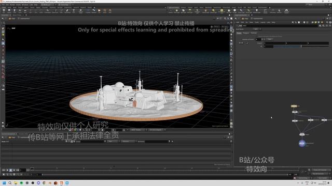Open the No cam camera dropdown
The image size is (332, 186).
[225, 26]
